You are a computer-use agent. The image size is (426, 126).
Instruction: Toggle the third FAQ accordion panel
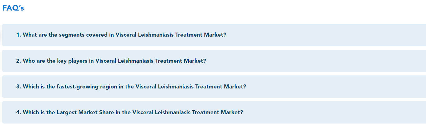(x=214, y=87)
